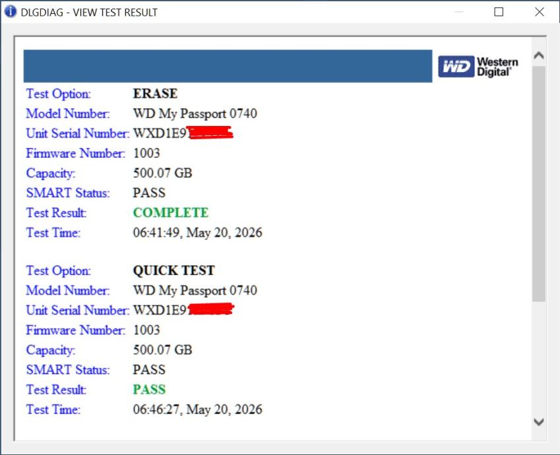Viewport: 560px width, 455px height.
Task: Click QUICK TEST section serial number WXD1E9
Action: [x=160, y=310]
